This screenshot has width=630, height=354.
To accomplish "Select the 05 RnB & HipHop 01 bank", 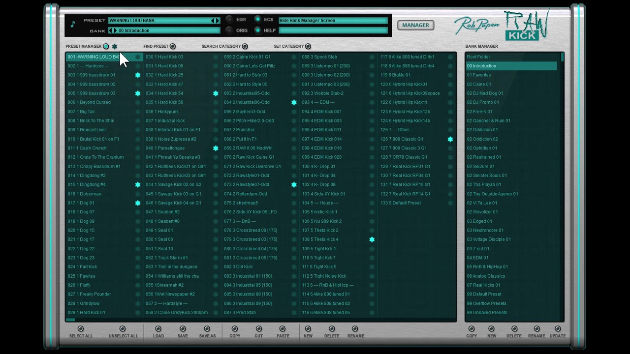I will pyautogui.click(x=511, y=267).
